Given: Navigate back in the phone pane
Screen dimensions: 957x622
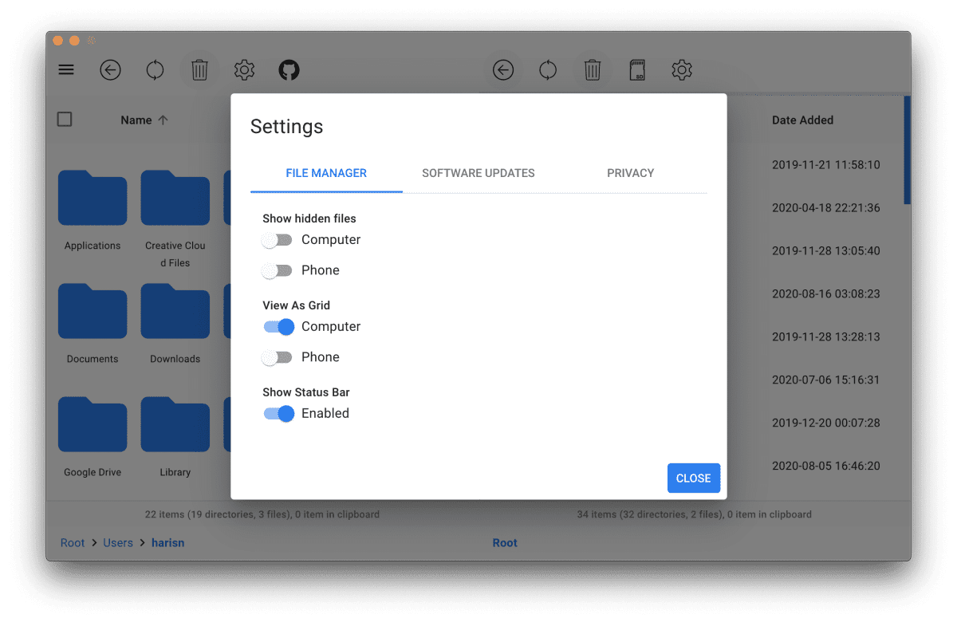Looking at the screenshot, I should click(x=502, y=70).
